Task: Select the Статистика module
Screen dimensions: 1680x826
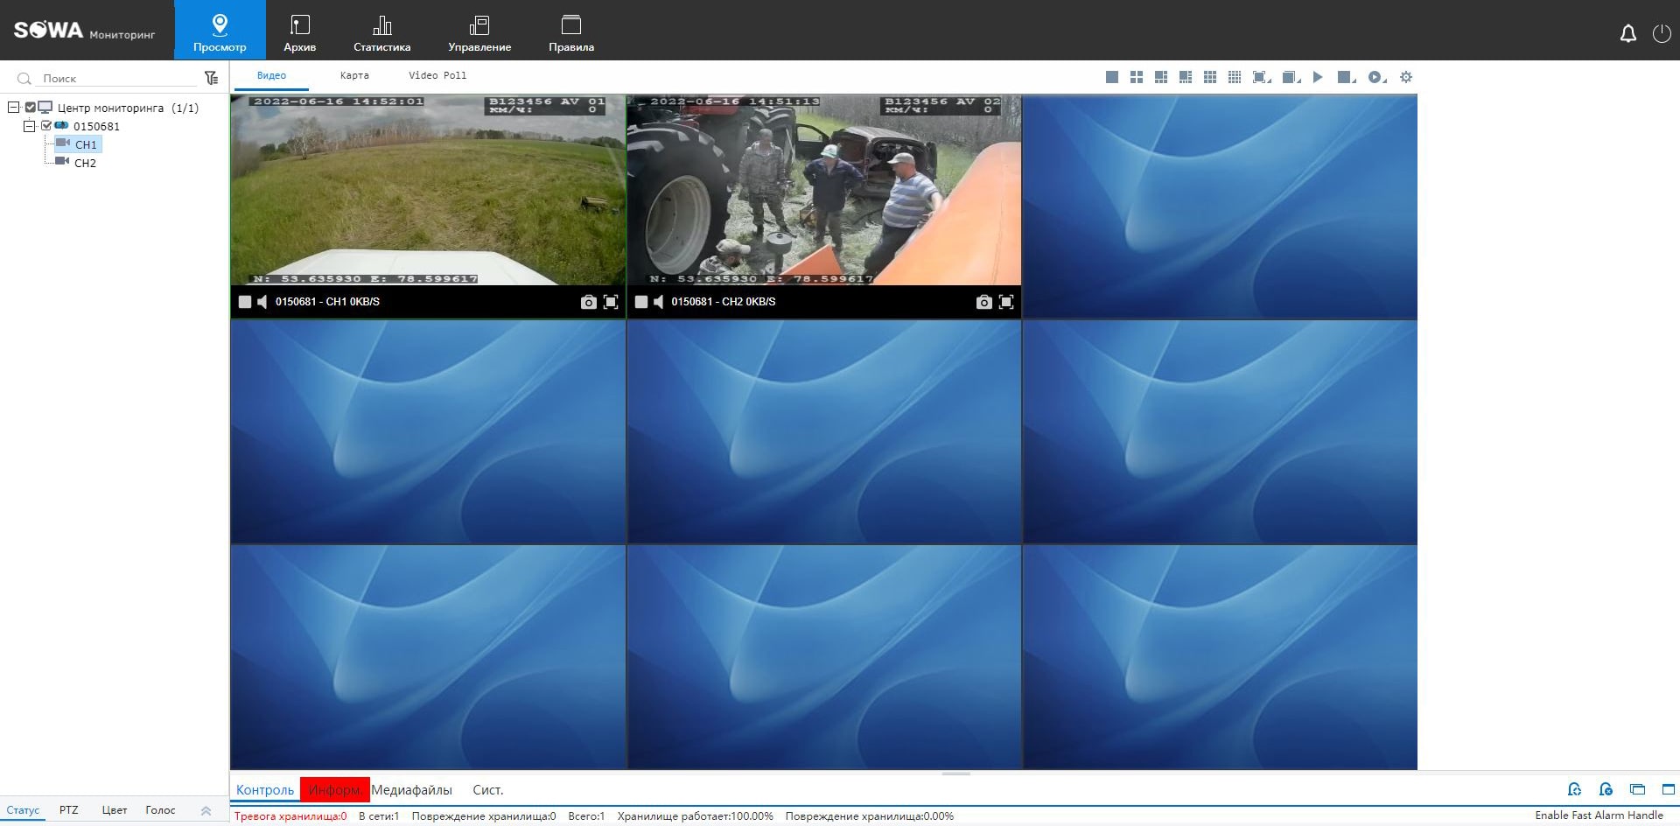Action: pos(381,31)
